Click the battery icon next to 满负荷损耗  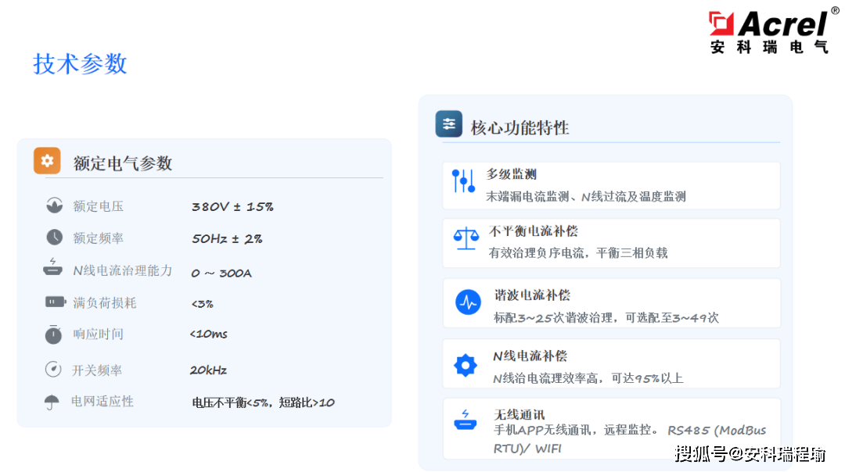55,302
